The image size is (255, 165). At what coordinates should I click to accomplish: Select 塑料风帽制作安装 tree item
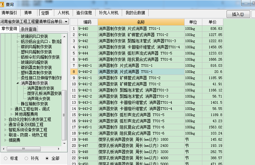point(36,52)
